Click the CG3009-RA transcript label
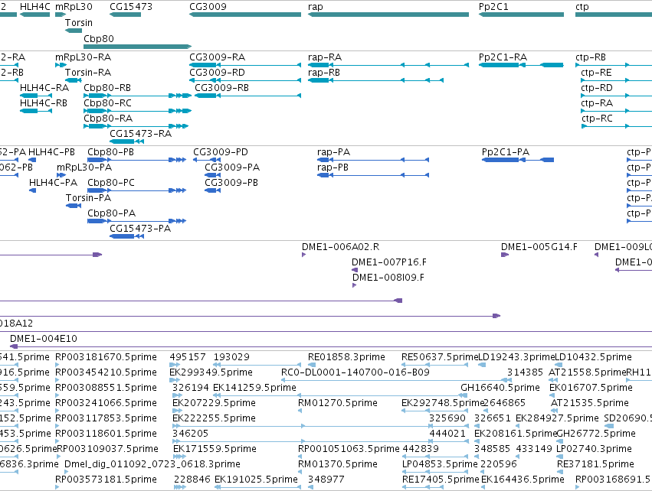The image size is (652, 491). coord(217,57)
